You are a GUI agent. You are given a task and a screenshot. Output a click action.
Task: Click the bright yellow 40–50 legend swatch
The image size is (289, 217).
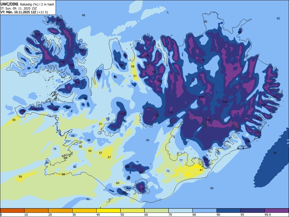pyautogui.click(x=108, y=211)
